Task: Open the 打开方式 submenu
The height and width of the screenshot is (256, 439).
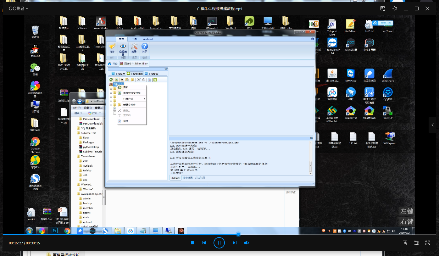Action: pos(132,99)
